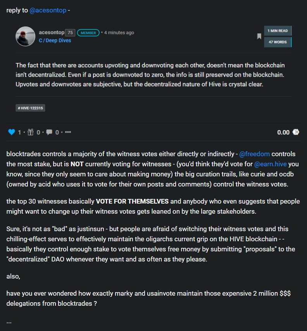Screen dimensions: 307x331
Task: Open the @acesontop mention in reply header
Action: (48, 10)
